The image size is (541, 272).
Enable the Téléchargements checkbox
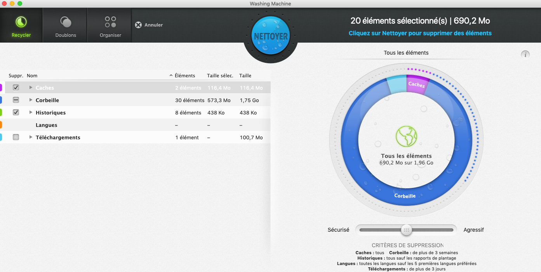[x=16, y=137]
